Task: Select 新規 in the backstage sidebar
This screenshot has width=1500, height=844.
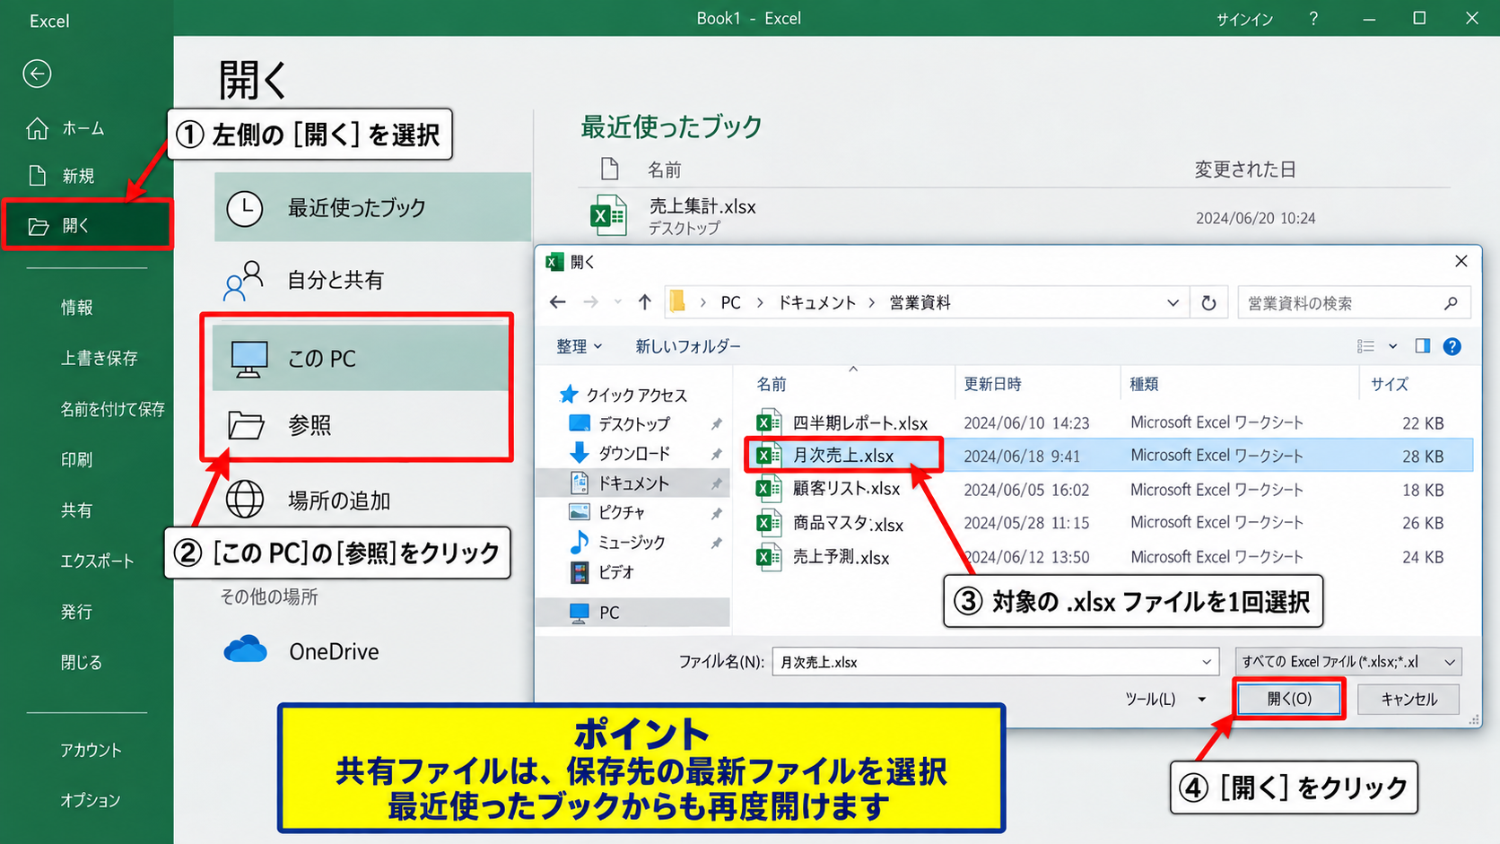Action: click(61, 176)
